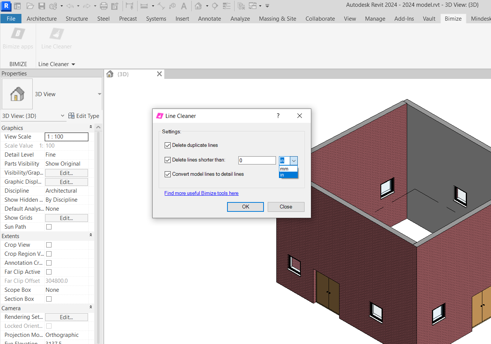Launch Line Cleaner ribbon icon
The width and height of the screenshot is (491, 344).
57,35
